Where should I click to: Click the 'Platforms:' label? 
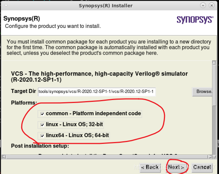(24, 103)
